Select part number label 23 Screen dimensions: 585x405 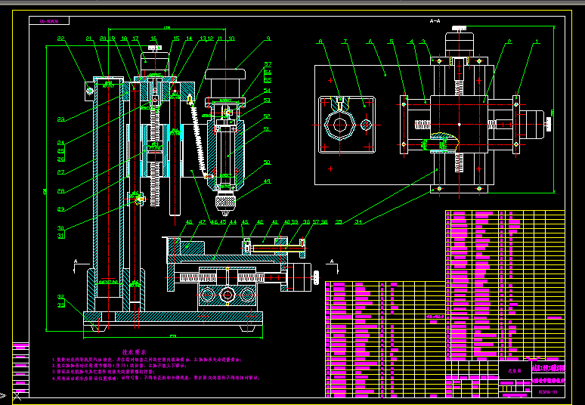(60, 119)
